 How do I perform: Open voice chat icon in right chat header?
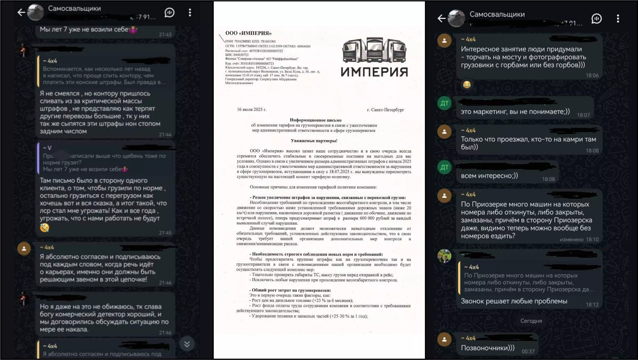pyautogui.click(x=596, y=19)
